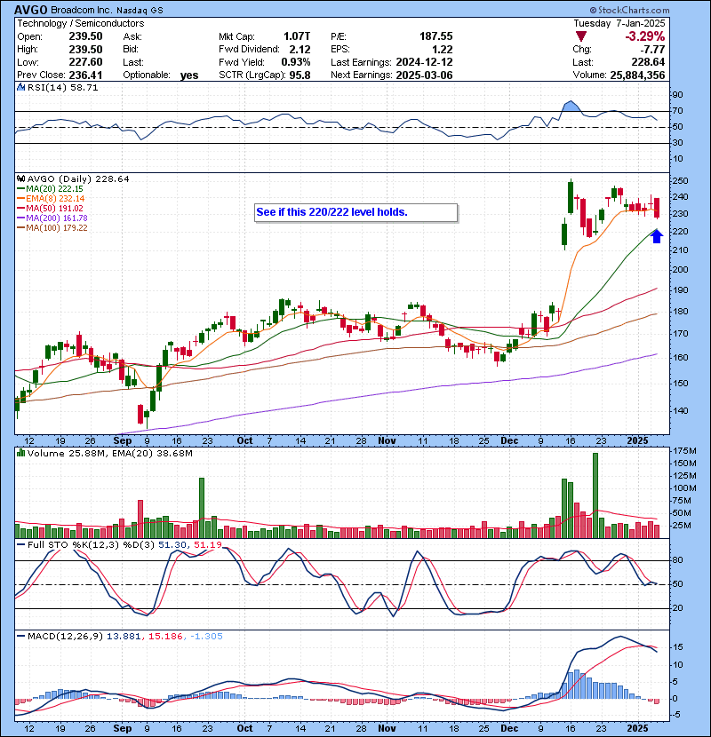This screenshot has height=737, width=711.
Task: Click the 2025 label on the price chart date axis
Action: 637,440
